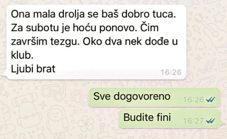Click the 16:27 timestamp on 'Budite fini'
The width and height of the screenshot is (227, 139).
tap(193, 121)
